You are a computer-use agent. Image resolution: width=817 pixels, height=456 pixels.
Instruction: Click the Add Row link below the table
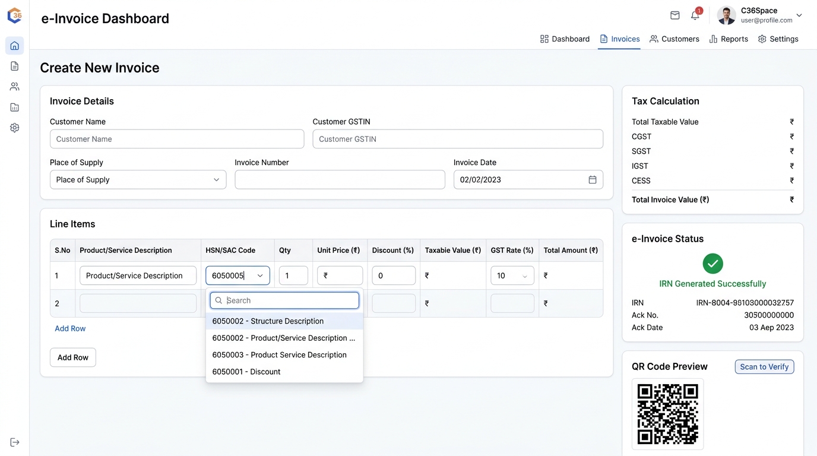tap(70, 328)
